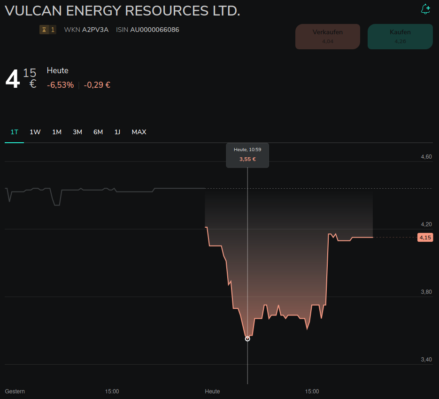Click the WKN code A2PV3A
This screenshot has height=399, width=439.
pos(95,30)
